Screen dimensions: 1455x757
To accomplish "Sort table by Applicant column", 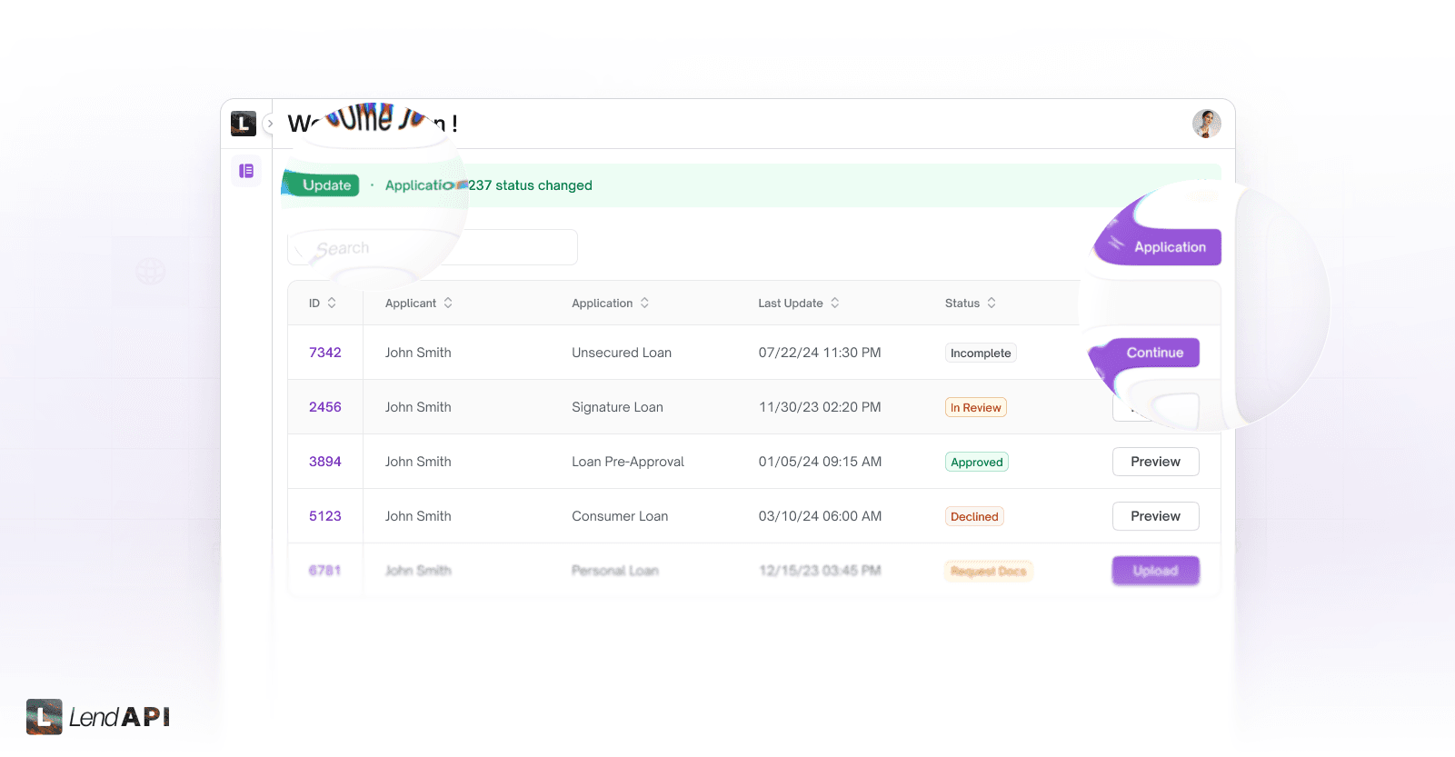I will click(x=419, y=303).
